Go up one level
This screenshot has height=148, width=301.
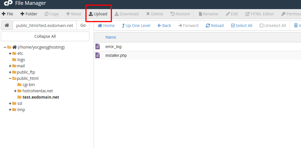[136, 26]
